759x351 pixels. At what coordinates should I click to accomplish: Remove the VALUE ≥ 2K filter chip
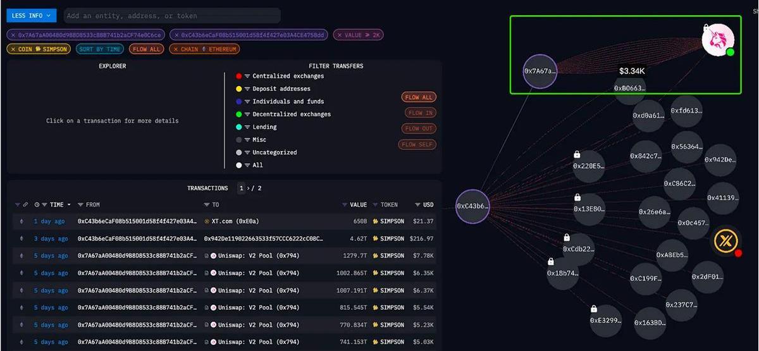pos(340,35)
